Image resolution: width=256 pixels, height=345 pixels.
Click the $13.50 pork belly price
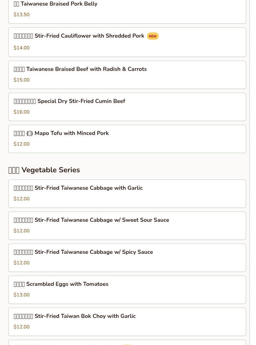point(21,15)
